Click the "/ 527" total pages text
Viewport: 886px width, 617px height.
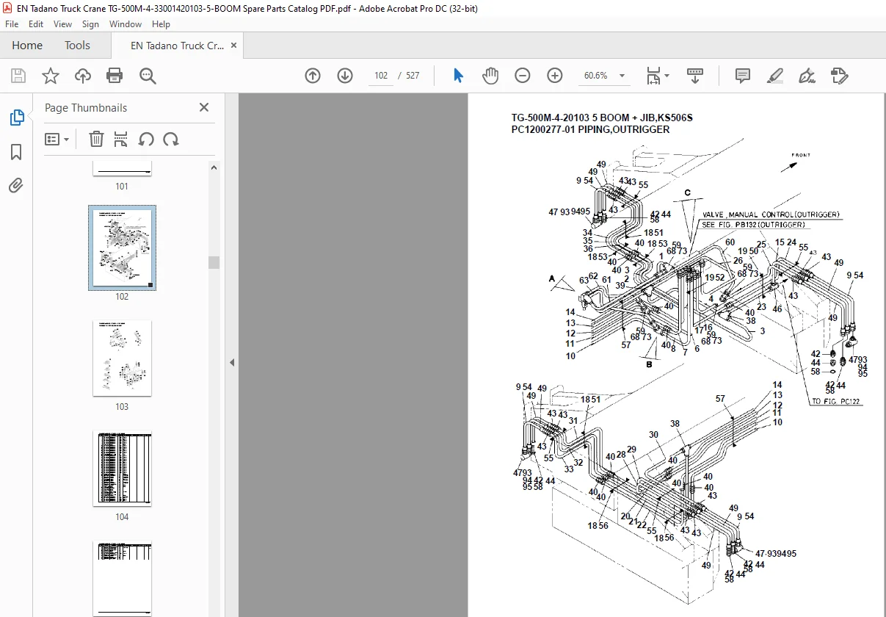coord(409,76)
